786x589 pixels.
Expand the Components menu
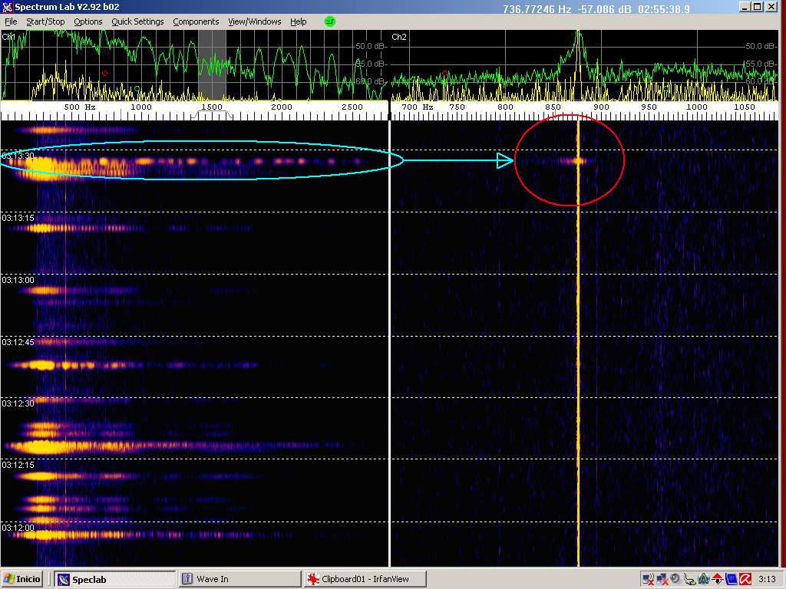(196, 21)
